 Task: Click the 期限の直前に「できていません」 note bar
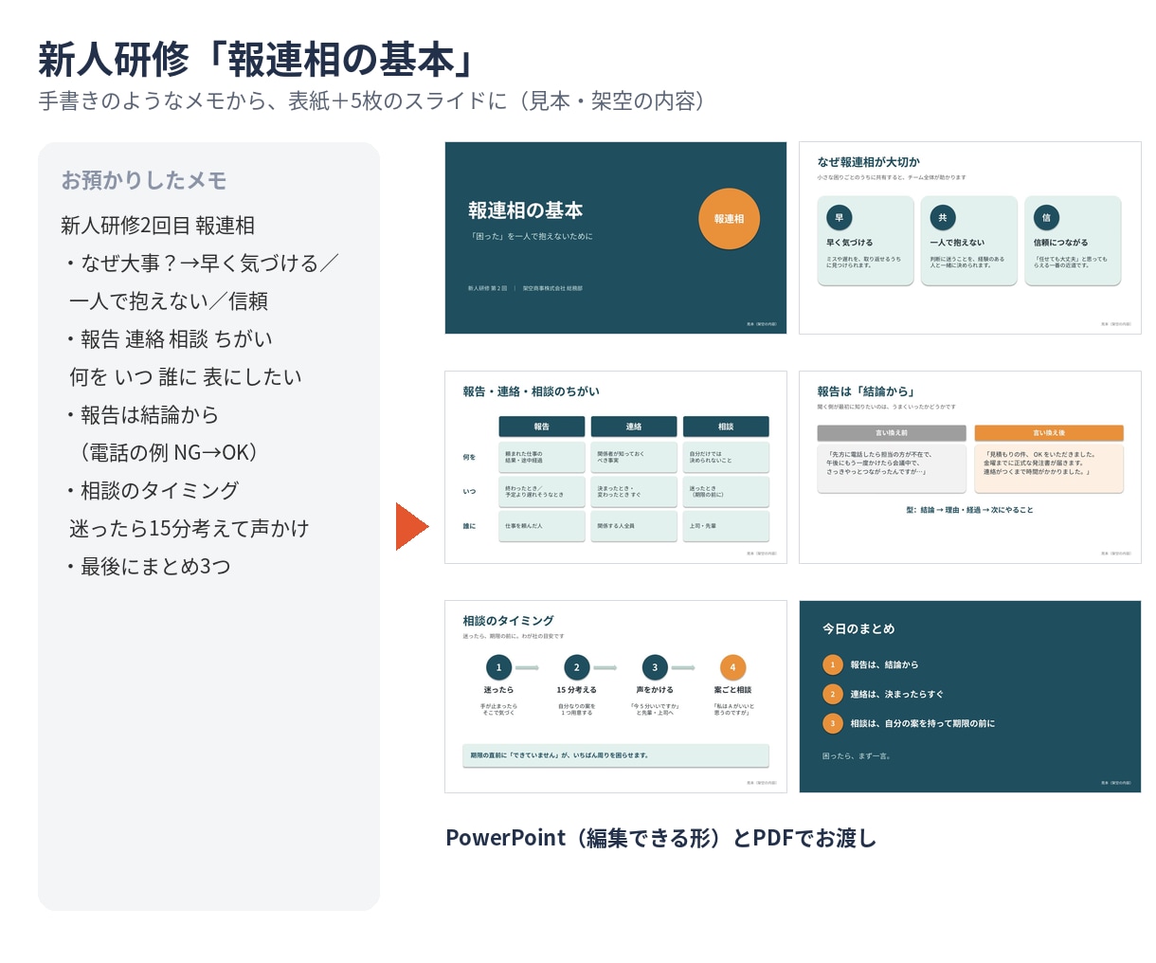point(616,755)
